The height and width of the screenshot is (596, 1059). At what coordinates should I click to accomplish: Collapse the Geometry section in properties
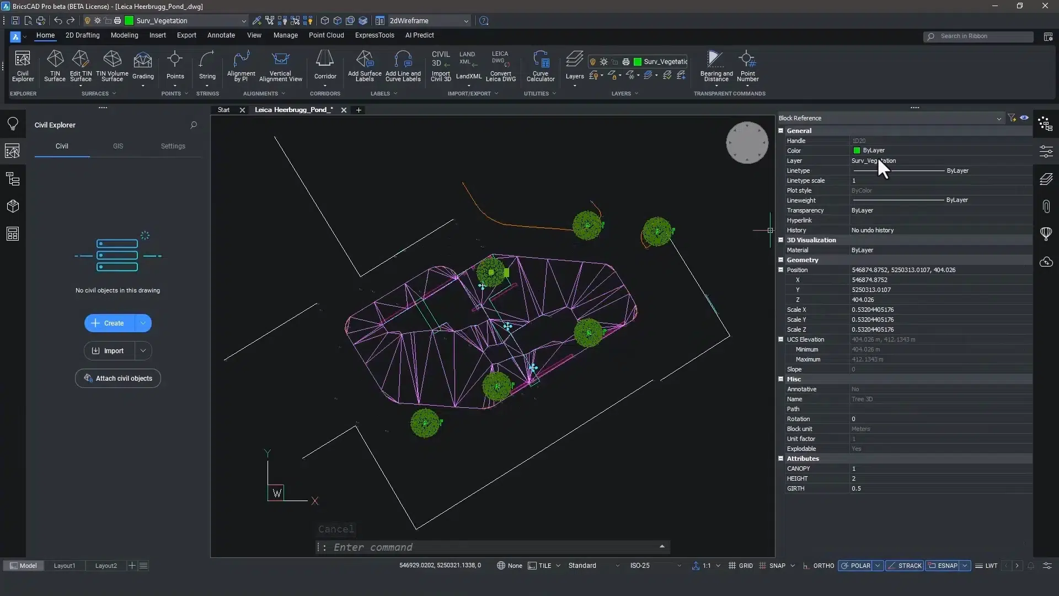coord(781,260)
